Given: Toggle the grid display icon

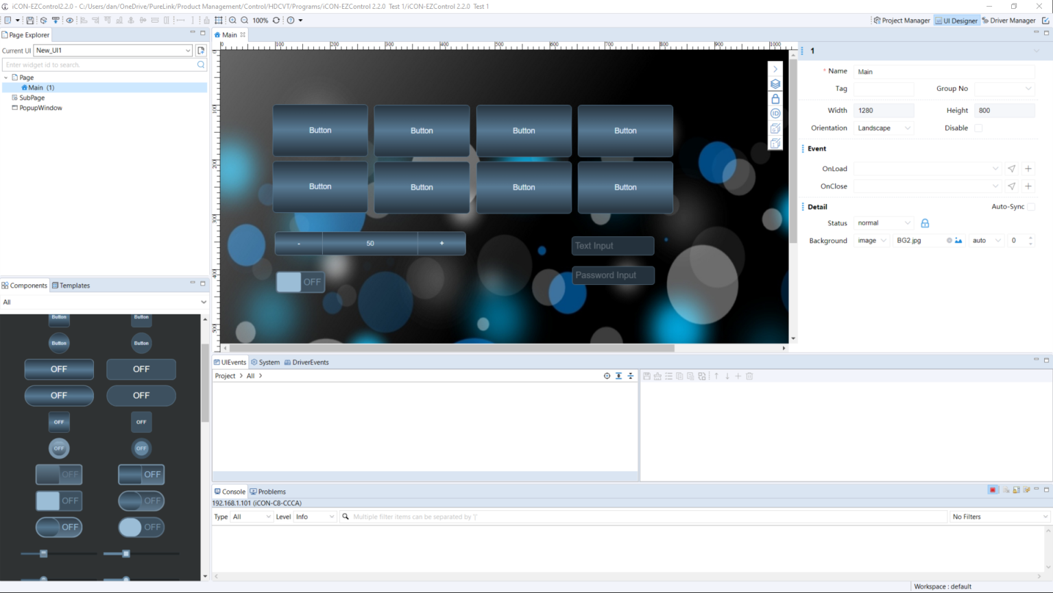Looking at the screenshot, I should 219,21.
